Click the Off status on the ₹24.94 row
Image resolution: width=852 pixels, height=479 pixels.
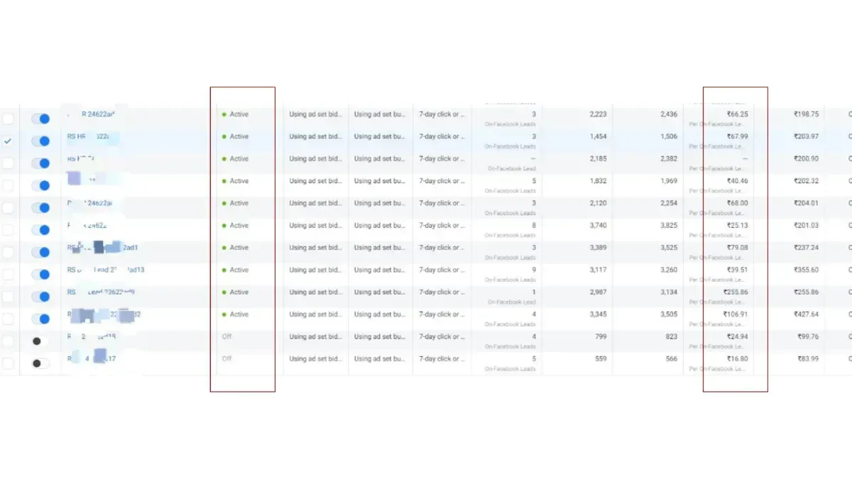click(227, 336)
